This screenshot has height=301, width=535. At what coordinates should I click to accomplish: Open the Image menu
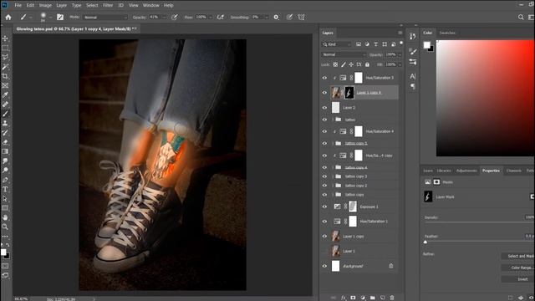pos(45,6)
